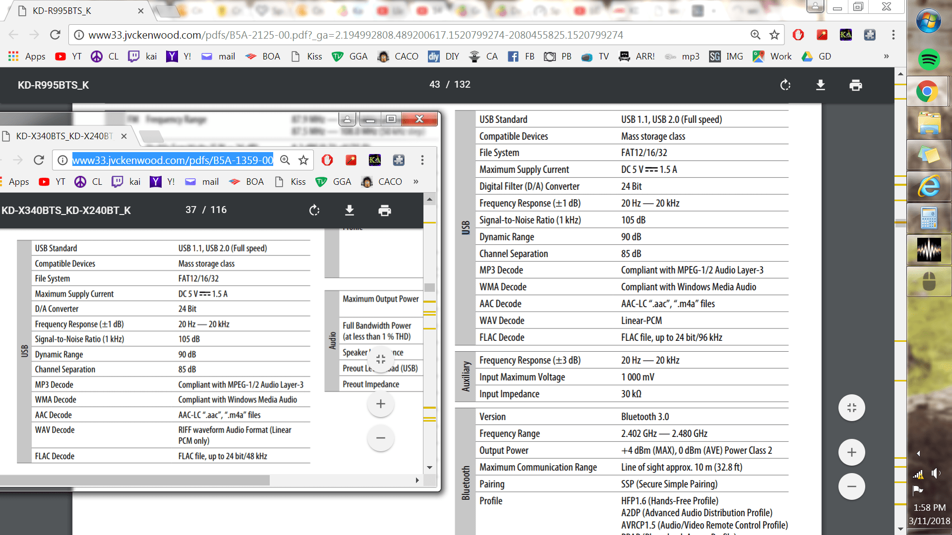Viewport: 952px width, 535px height.
Task: Open Chrome menu in back window
Action: coord(893,35)
